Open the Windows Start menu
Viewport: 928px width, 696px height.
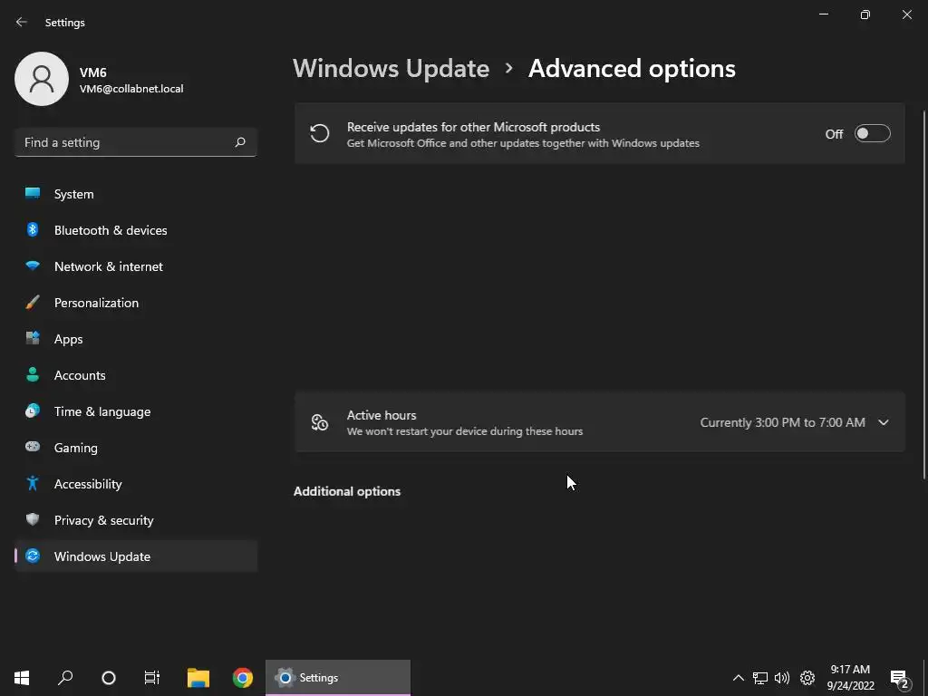pos(22,678)
